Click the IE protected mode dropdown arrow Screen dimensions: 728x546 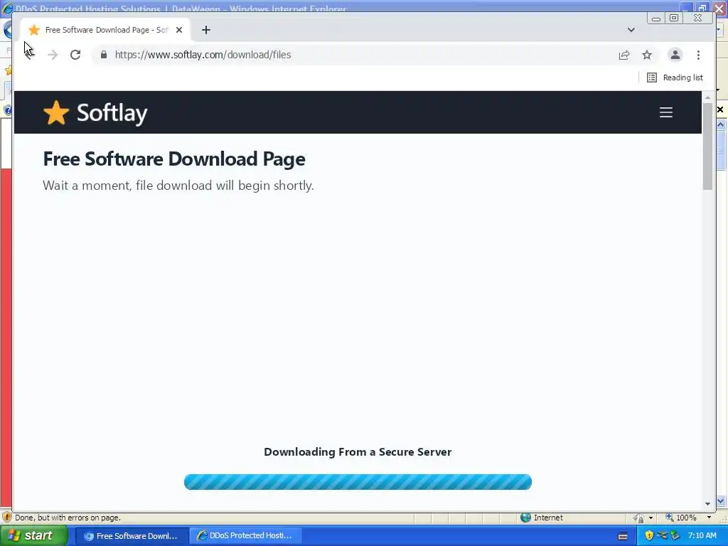point(651,518)
